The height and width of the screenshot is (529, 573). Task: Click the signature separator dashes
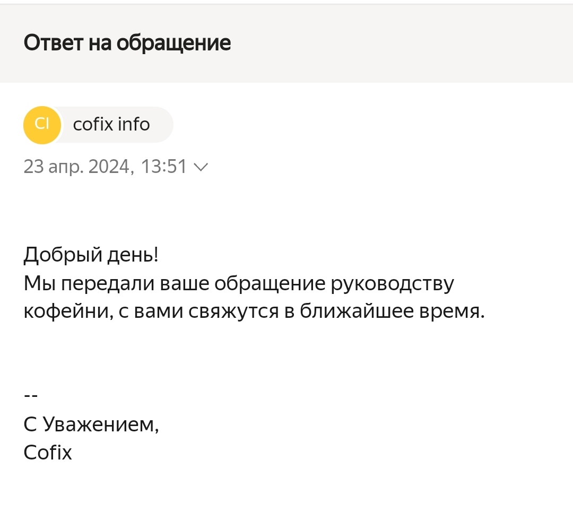31,396
